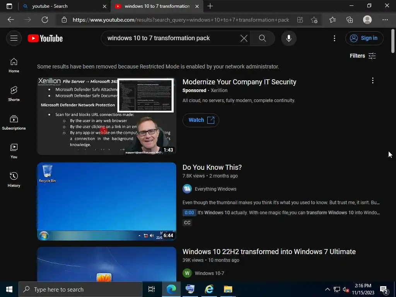Open more options for the Xerillion ad
396x297 pixels.
(x=372, y=80)
